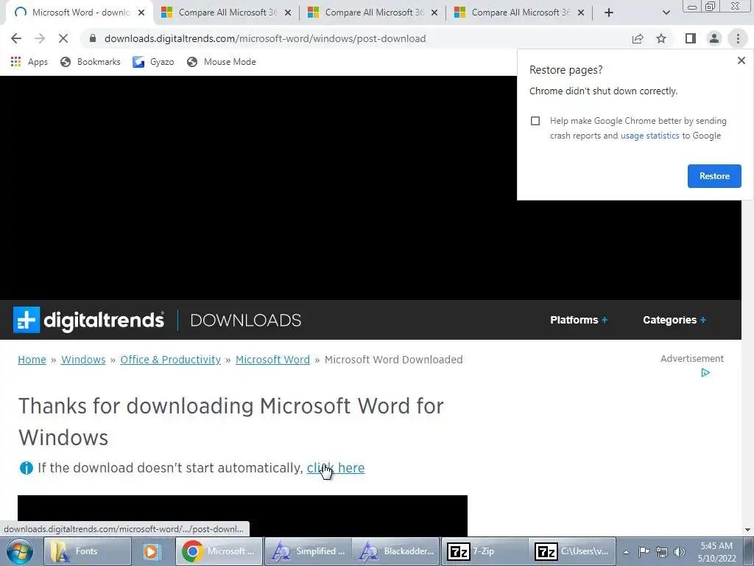The width and height of the screenshot is (754, 566).
Task: Go back using the browser back arrow
Action: (16, 38)
